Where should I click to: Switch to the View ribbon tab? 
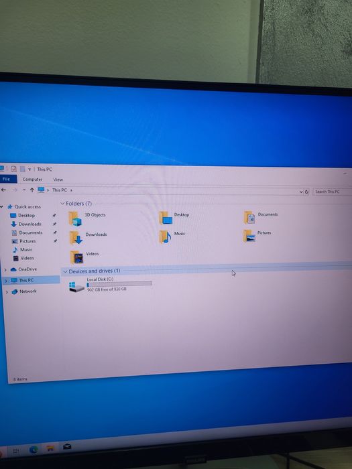click(58, 180)
